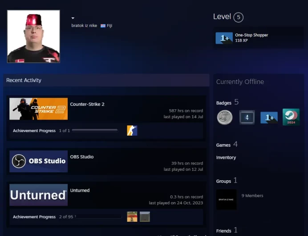The width and height of the screenshot is (308, 236).
Task: Click the bratok iz nike real name
Action: pos(84,25)
